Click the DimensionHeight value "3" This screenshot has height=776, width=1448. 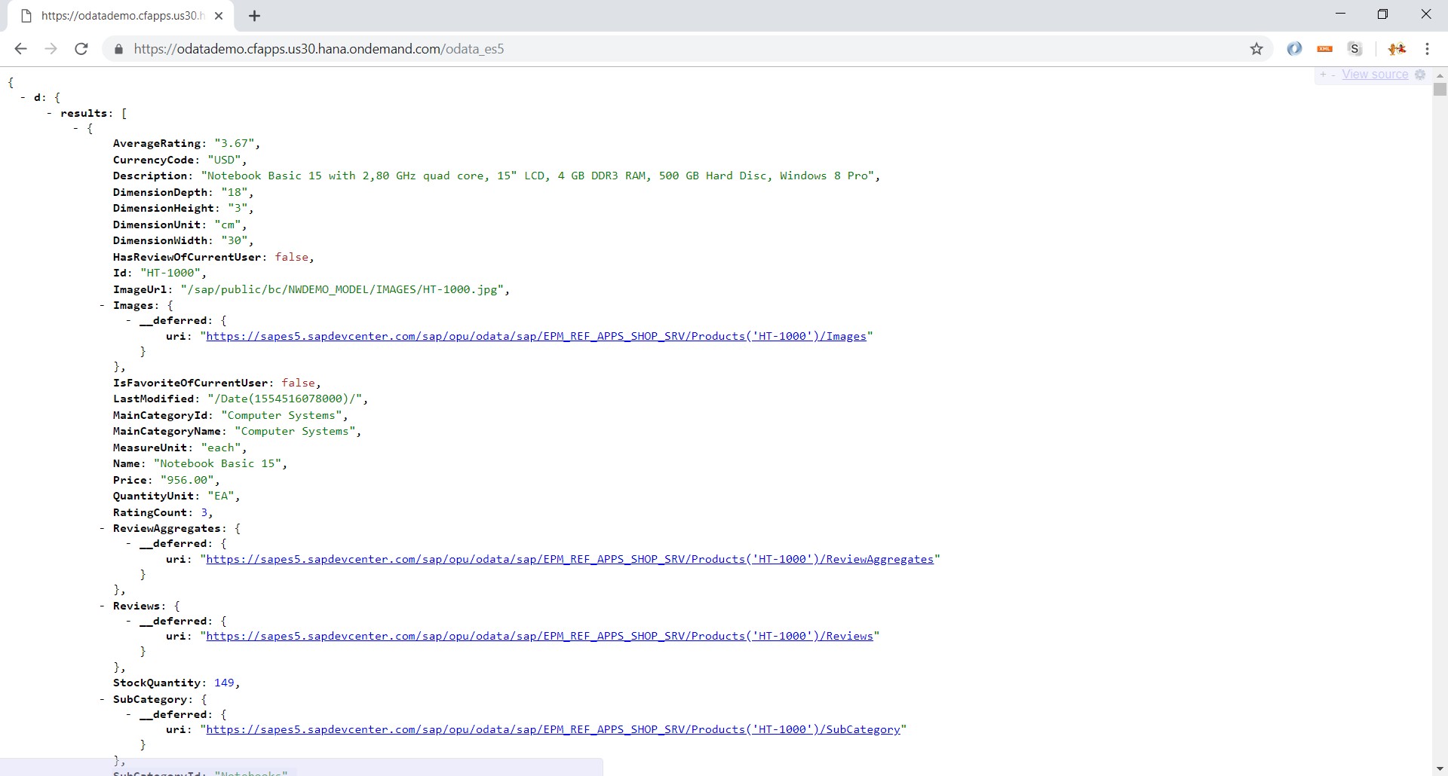pyautogui.click(x=238, y=208)
